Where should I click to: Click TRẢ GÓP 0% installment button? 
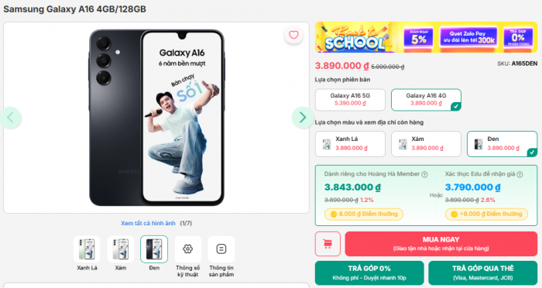tap(369, 273)
